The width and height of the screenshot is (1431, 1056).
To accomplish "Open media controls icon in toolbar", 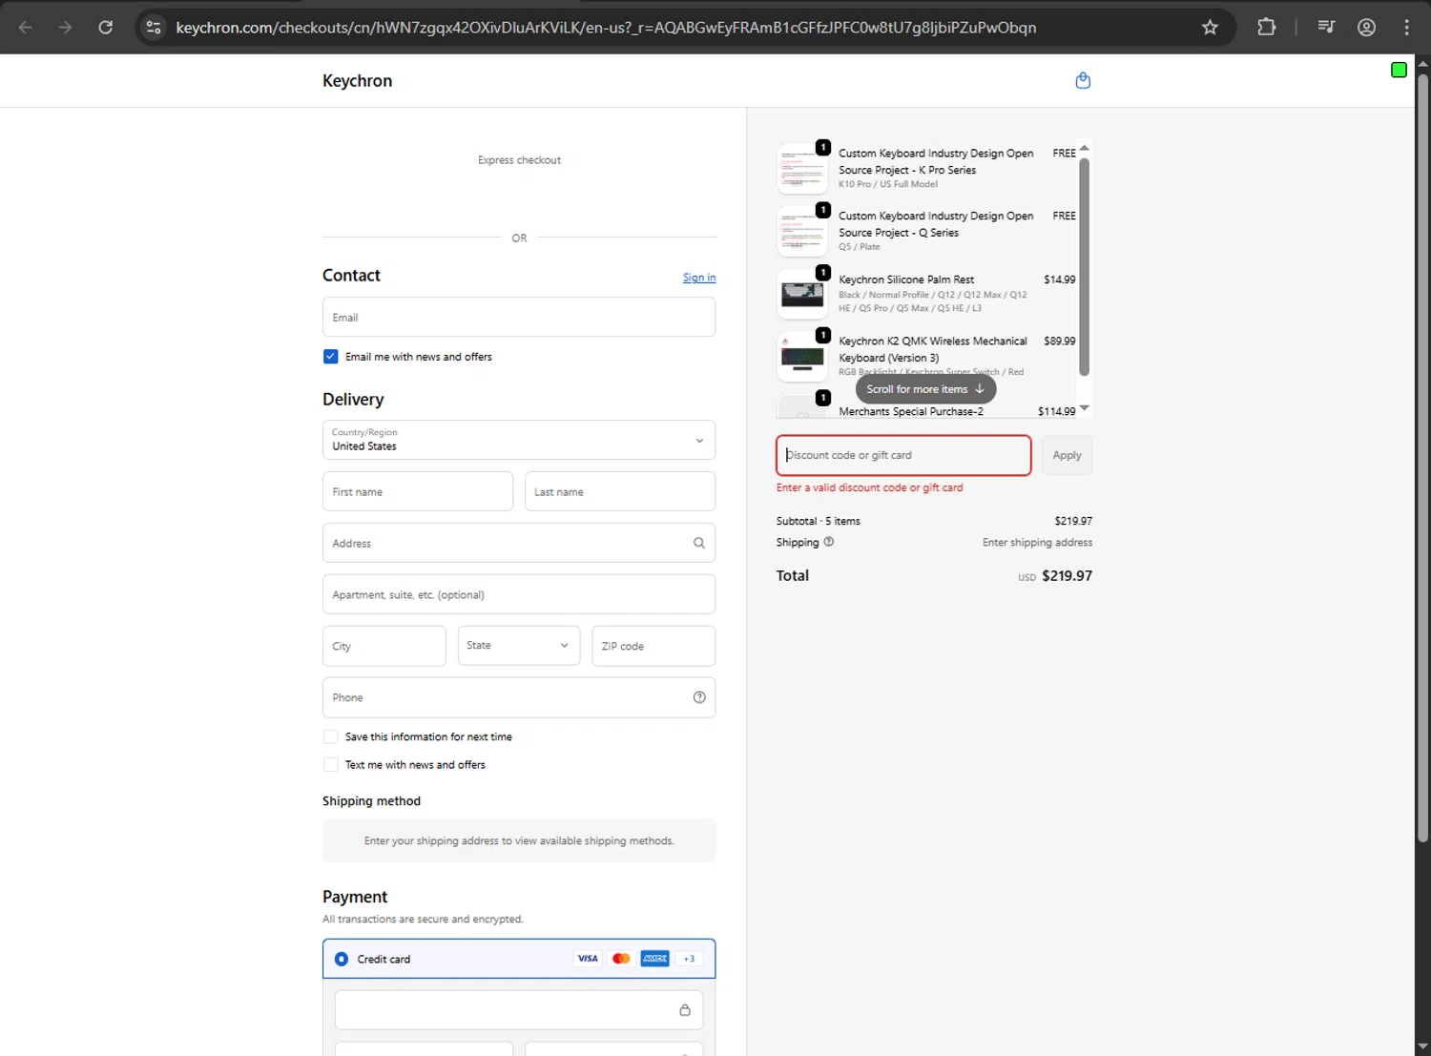I will pos(1326,28).
